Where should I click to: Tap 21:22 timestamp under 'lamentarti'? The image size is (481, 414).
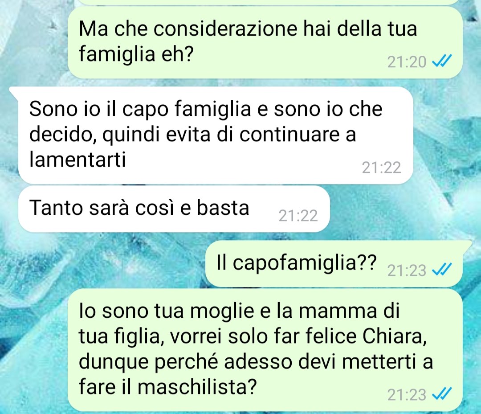click(x=381, y=168)
